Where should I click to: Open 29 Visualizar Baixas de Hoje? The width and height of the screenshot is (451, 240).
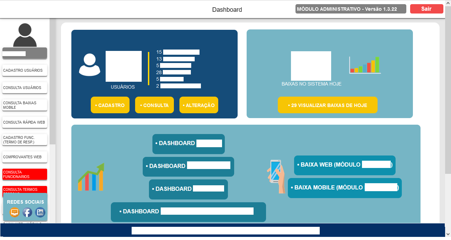(x=327, y=105)
